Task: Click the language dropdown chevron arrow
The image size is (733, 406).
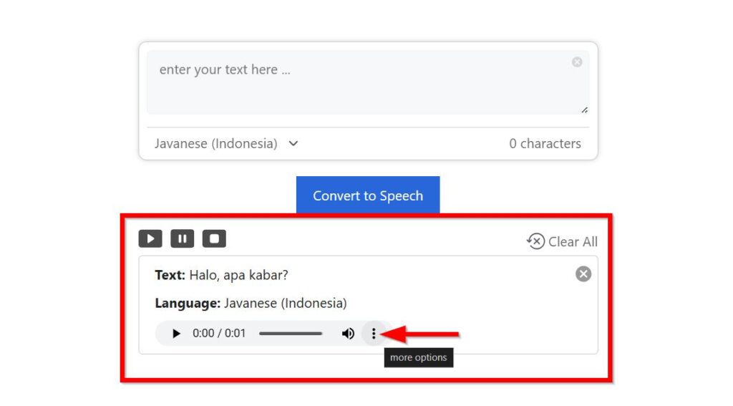Action: point(293,144)
